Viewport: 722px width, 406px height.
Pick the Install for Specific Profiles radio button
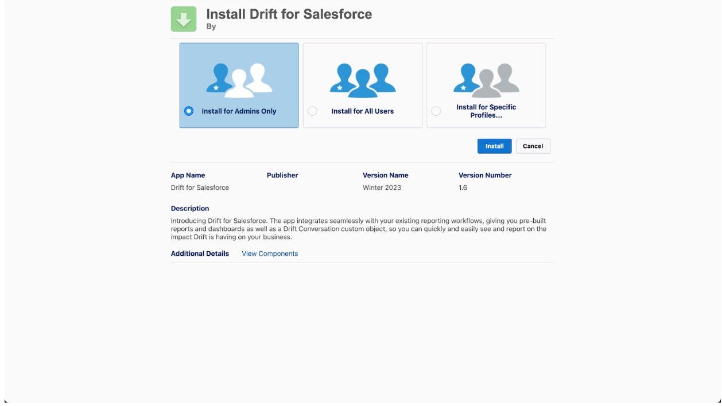[436, 111]
